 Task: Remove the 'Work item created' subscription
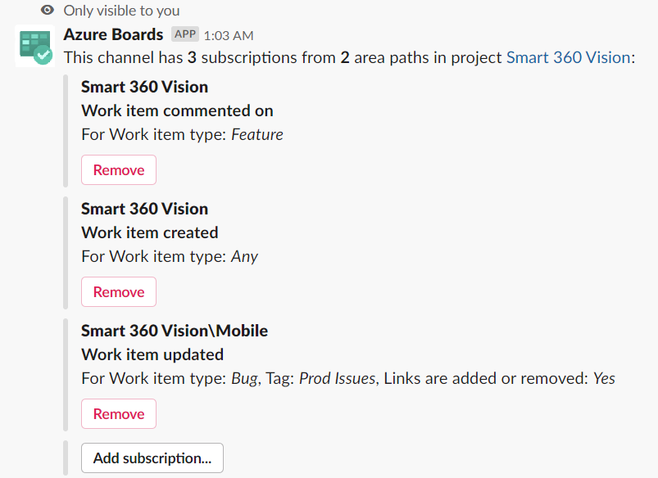118,291
